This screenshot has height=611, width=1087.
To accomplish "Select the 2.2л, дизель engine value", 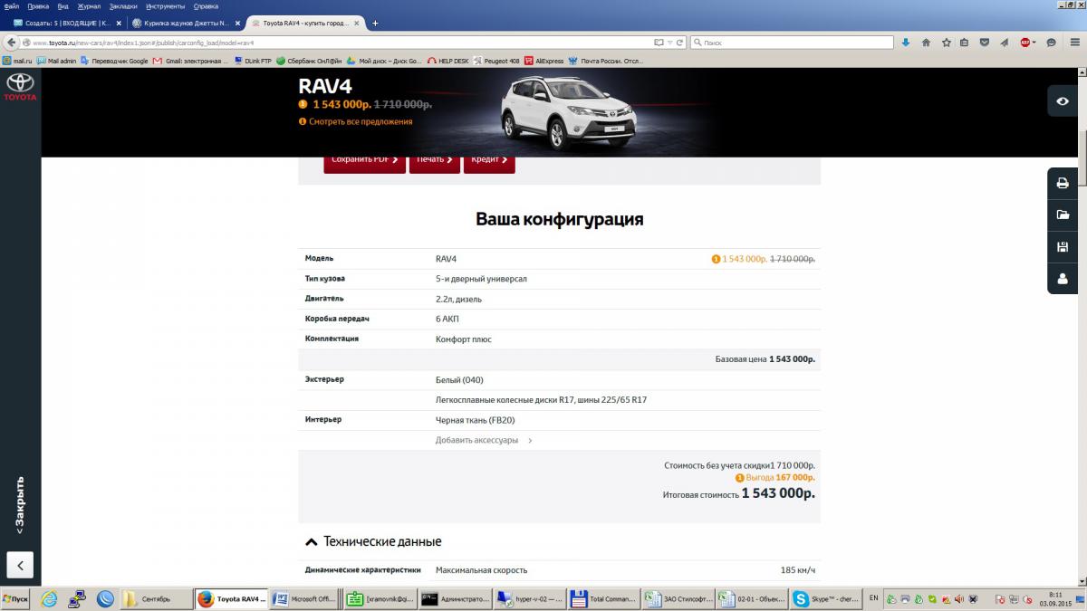I will [x=459, y=299].
